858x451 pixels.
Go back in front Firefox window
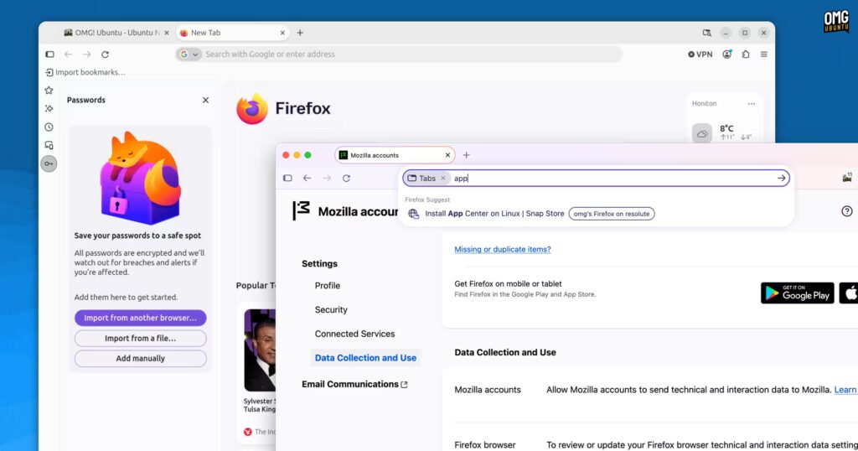pos(307,178)
